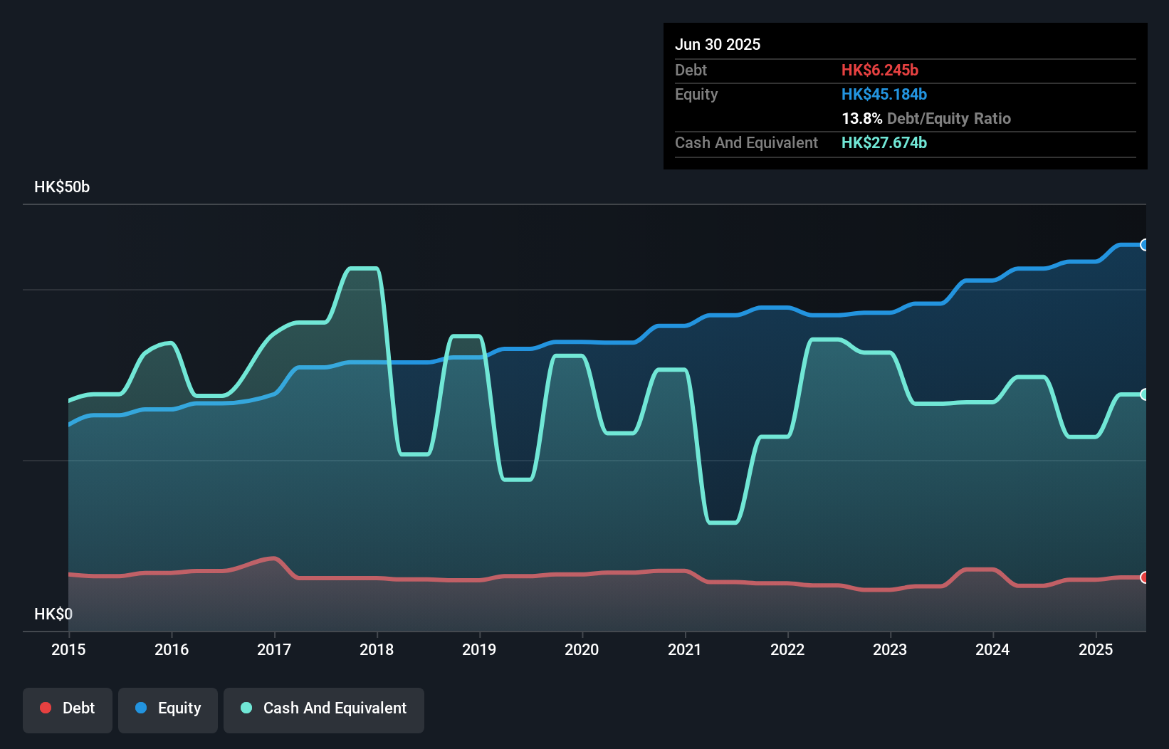Toggle the Equity series legend button
This screenshot has width=1169, height=749.
[168, 709]
